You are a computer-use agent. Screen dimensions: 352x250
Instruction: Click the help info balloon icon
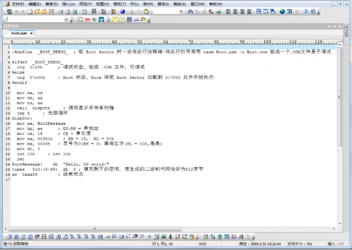pyautogui.click(x=306, y=12)
